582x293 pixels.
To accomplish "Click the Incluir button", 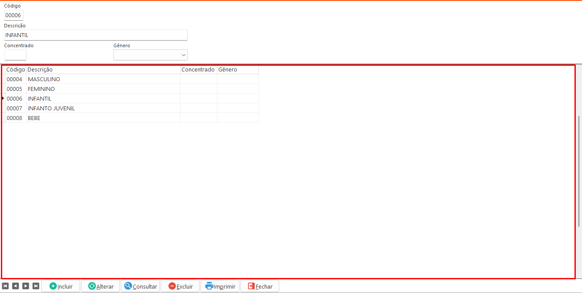I will (61, 286).
